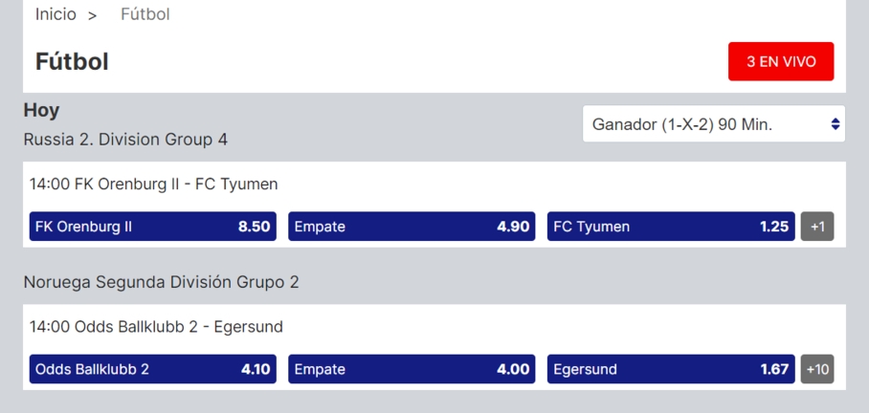
Task: Click the Hoy date heading
Action: [41, 110]
